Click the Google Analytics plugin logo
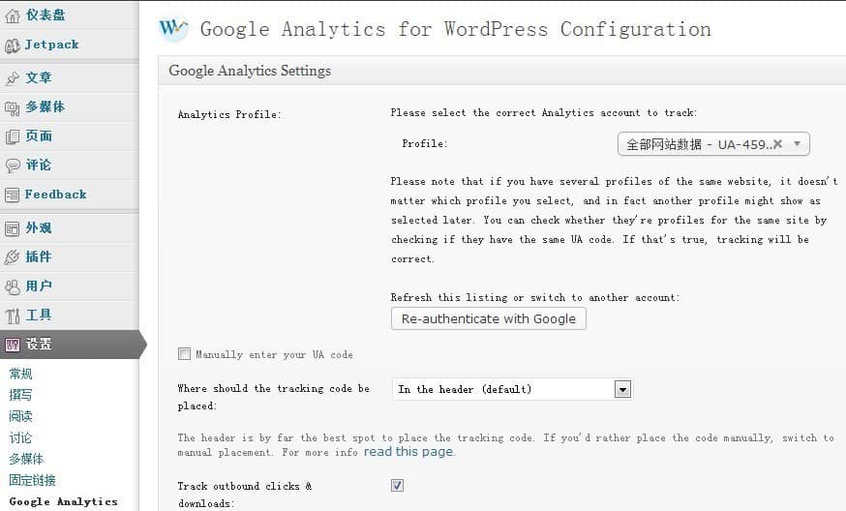 tap(173, 28)
